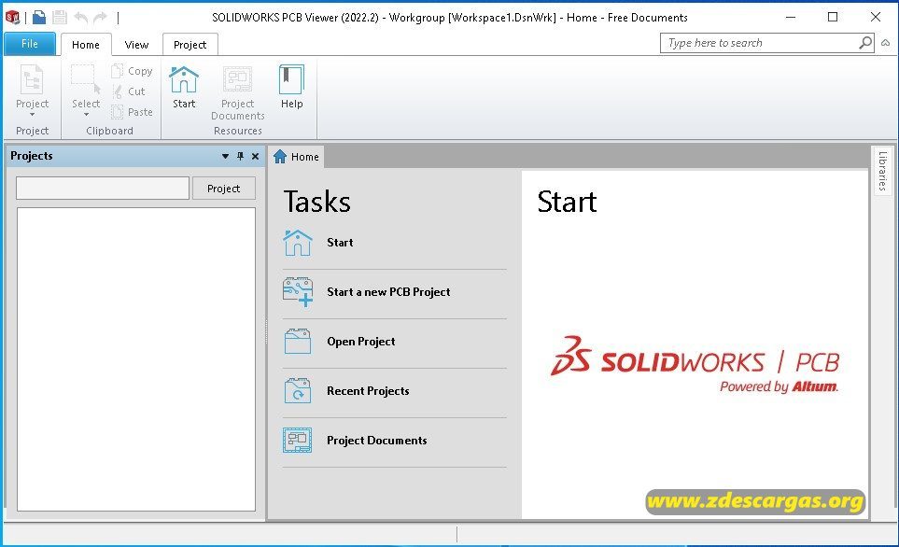Maximize the SOLIDWORKS PCB Viewer window

833,17
